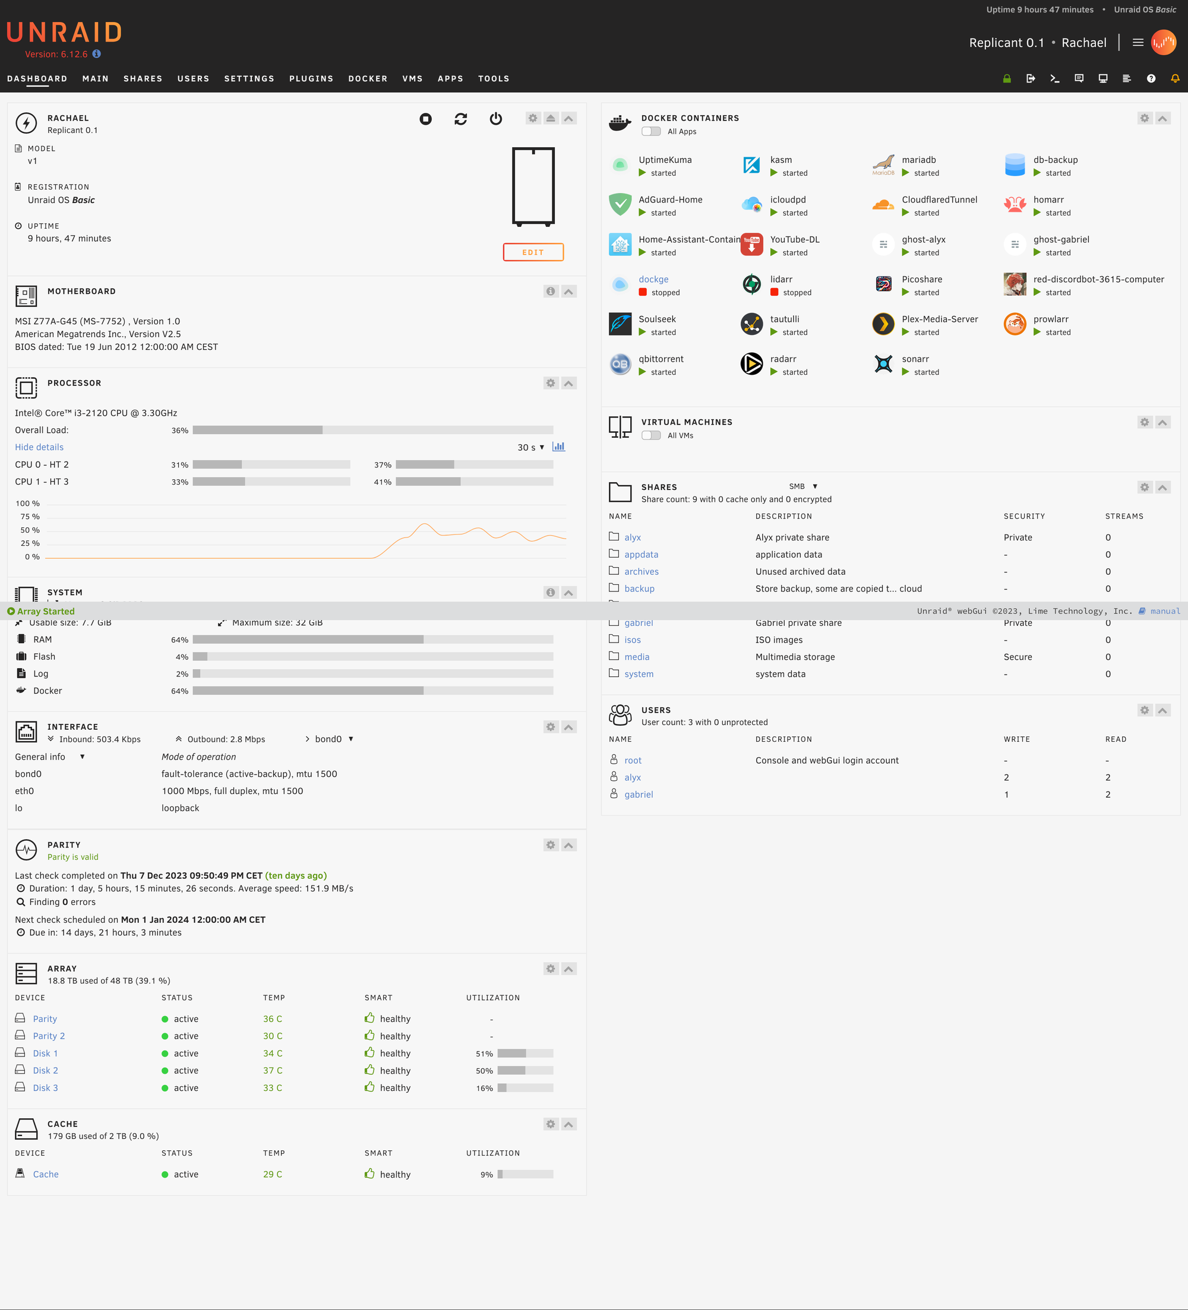Screen dimensions: 1188x1310
Task: Click the logout icon in header
Action: point(1031,78)
